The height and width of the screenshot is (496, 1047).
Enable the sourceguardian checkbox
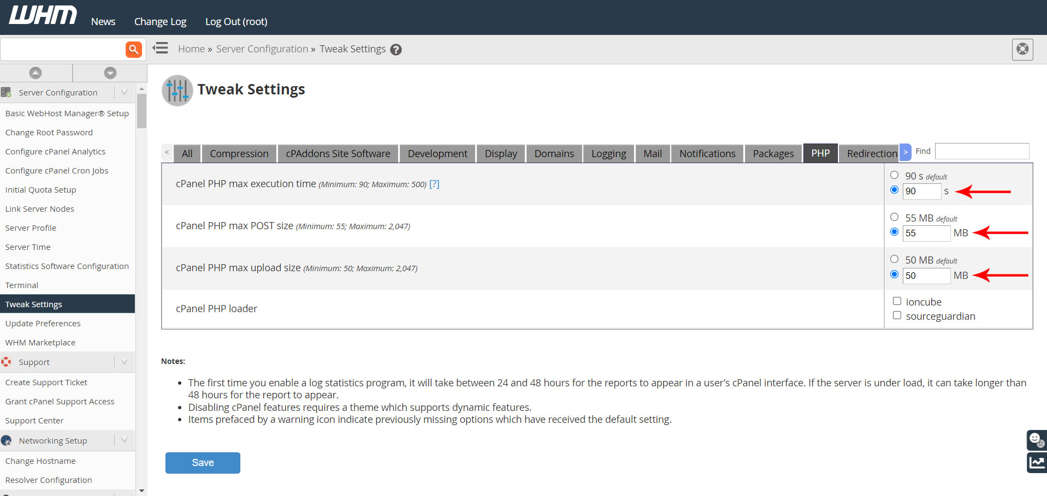coord(897,315)
